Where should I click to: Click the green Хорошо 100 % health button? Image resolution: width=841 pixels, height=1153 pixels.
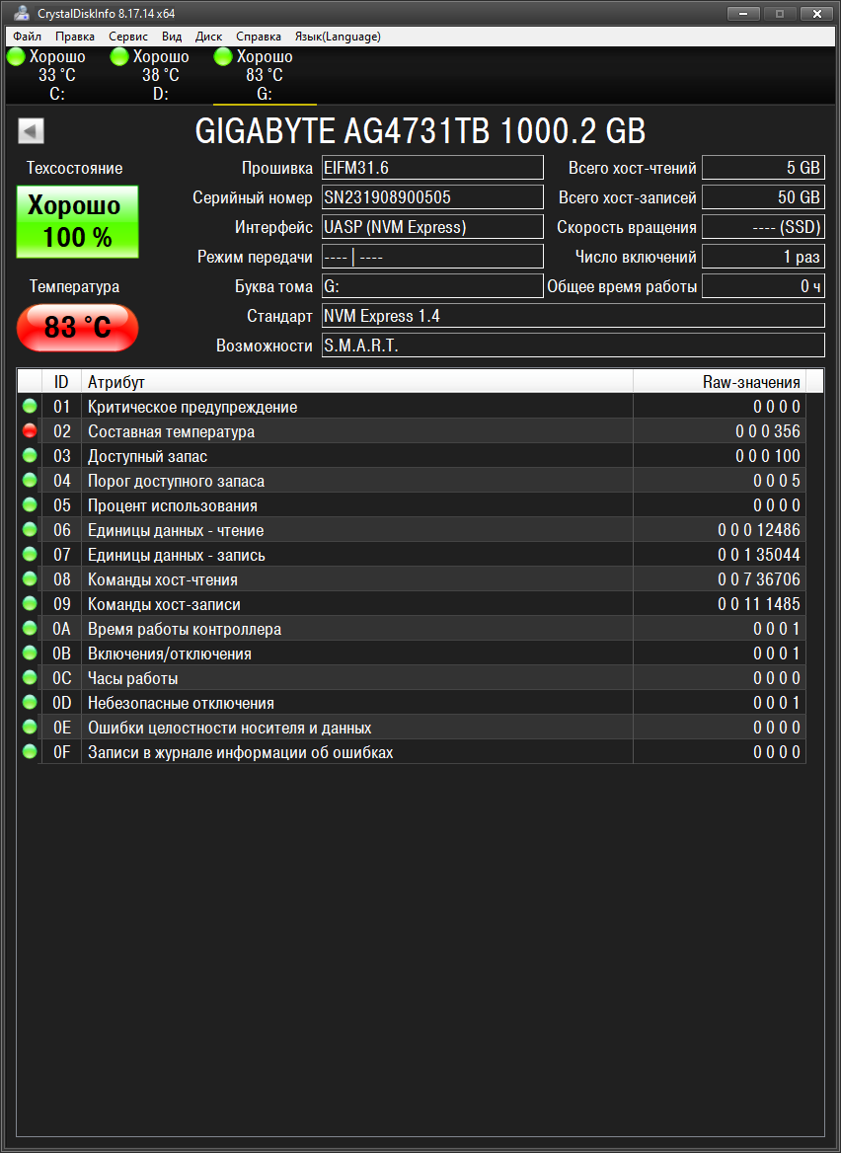tap(77, 221)
